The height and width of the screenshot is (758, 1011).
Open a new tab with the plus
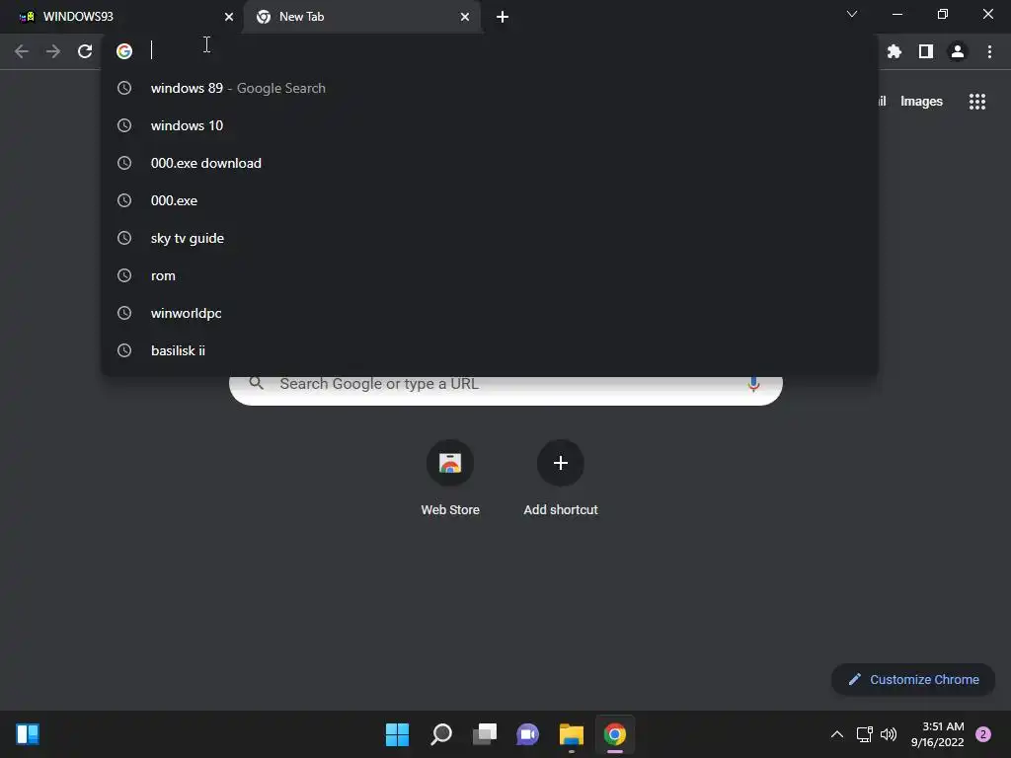[x=503, y=17]
